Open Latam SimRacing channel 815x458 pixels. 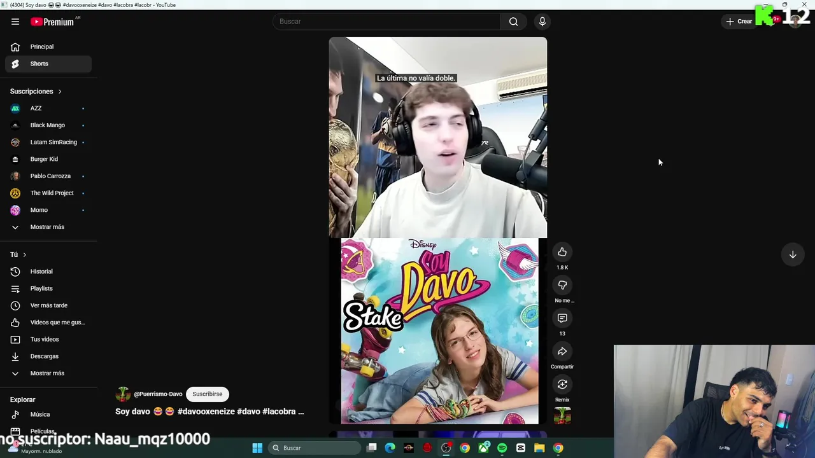tap(48, 142)
